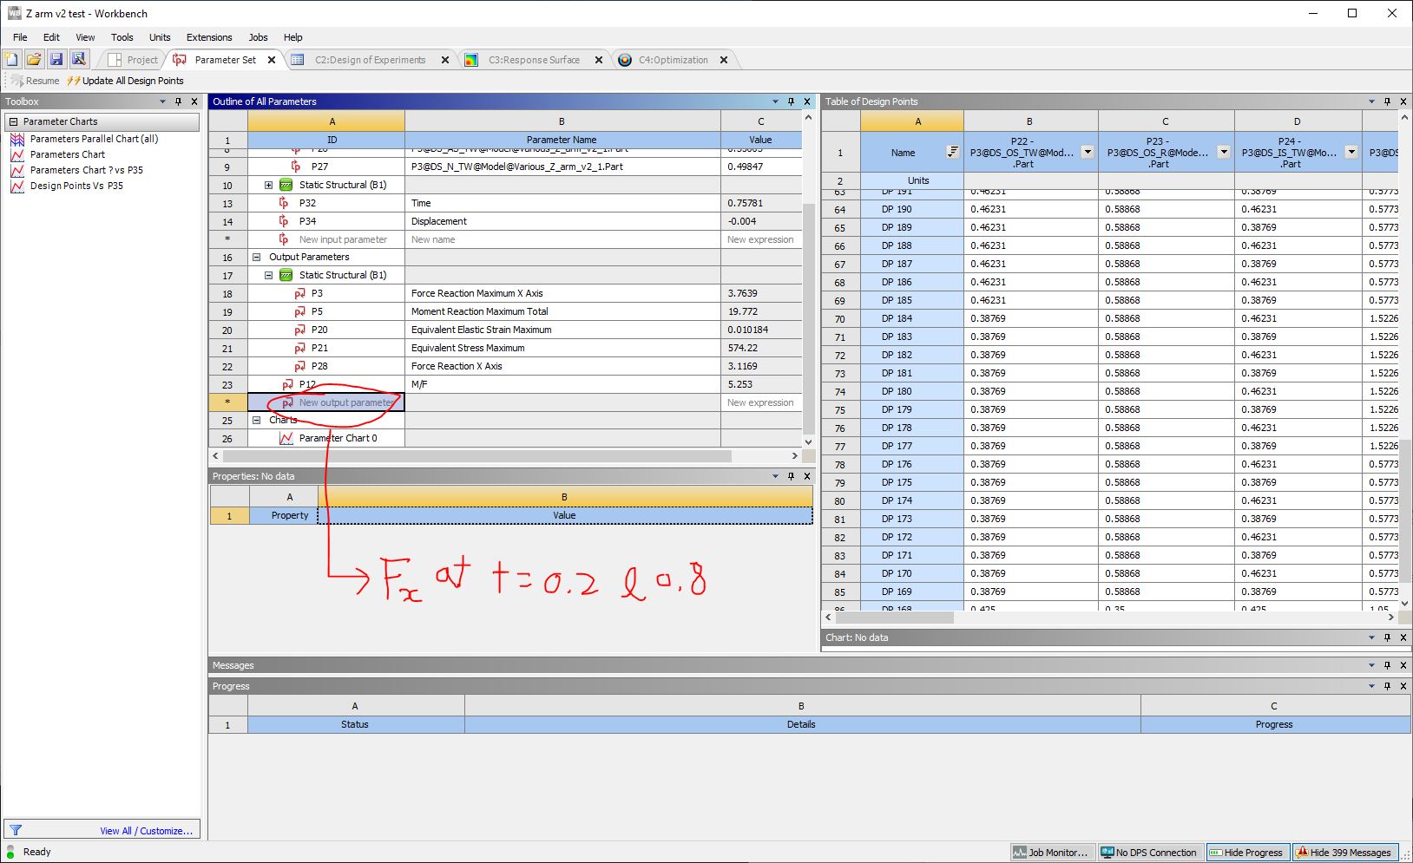Open Parameters Parallel Chart (all) in Toolbox
1413x863 pixels.
(94, 139)
